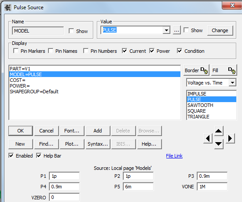Image resolution: width=242 pixels, height=202 pixels.
Task: Click the left arrow navigation button
Action: [x=208, y=139]
